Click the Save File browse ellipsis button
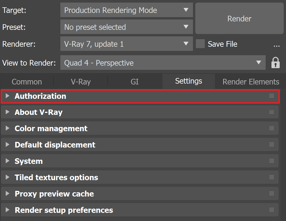286x221 pixels. click(276, 44)
